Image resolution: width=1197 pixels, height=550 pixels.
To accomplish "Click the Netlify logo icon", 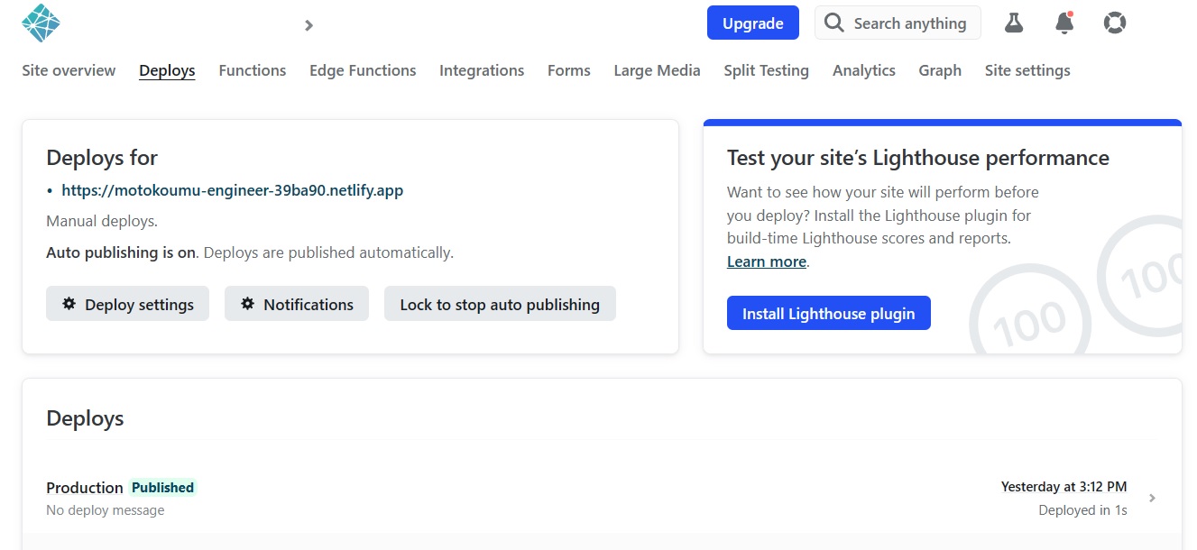I will click(41, 23).
